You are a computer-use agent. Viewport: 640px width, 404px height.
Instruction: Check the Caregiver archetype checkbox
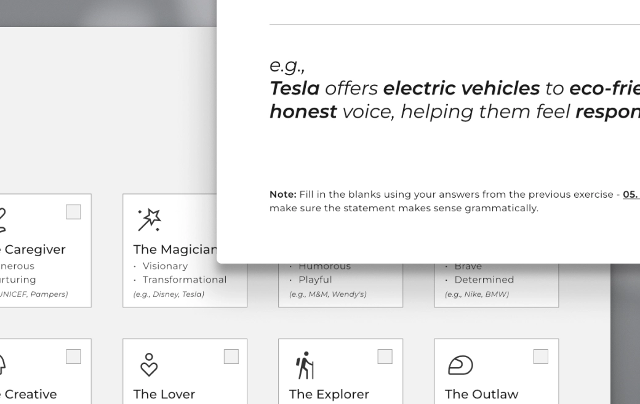click(73, 212)
